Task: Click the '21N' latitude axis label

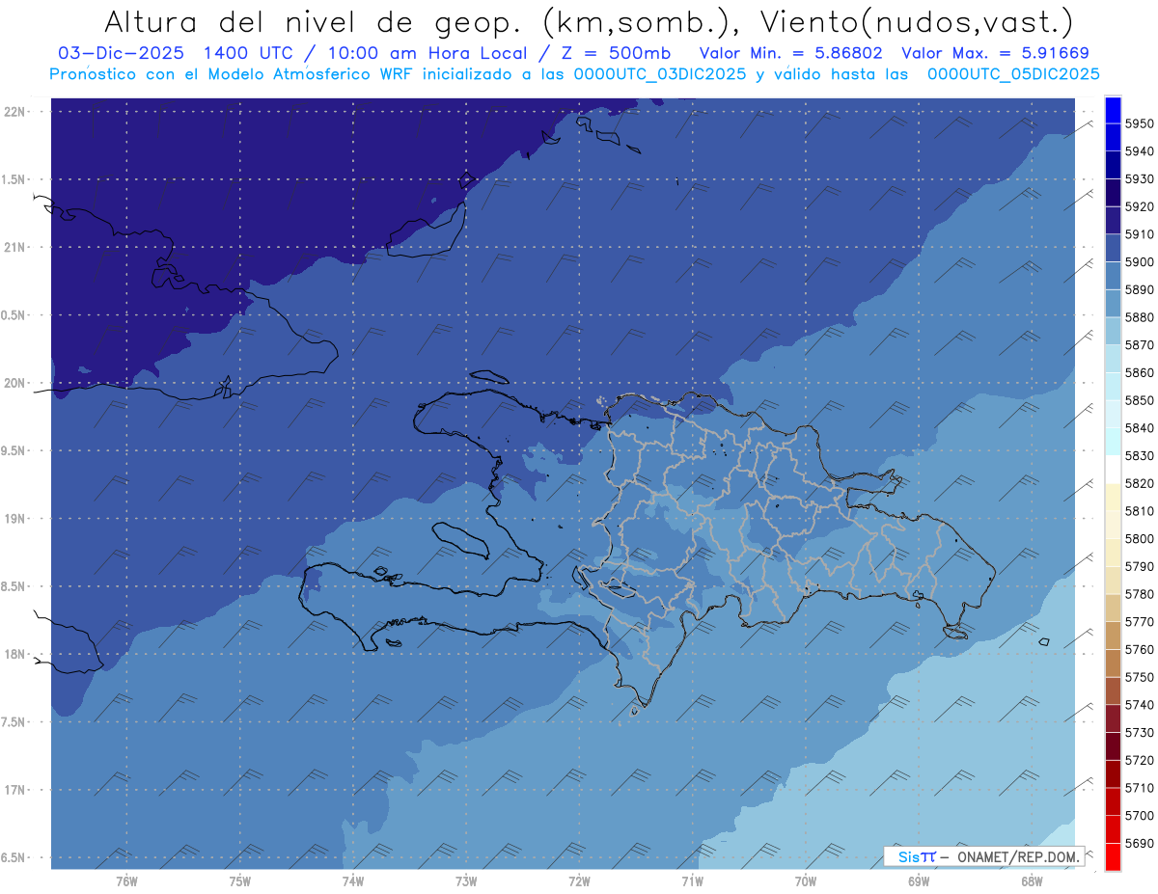Action: [15, 247]
